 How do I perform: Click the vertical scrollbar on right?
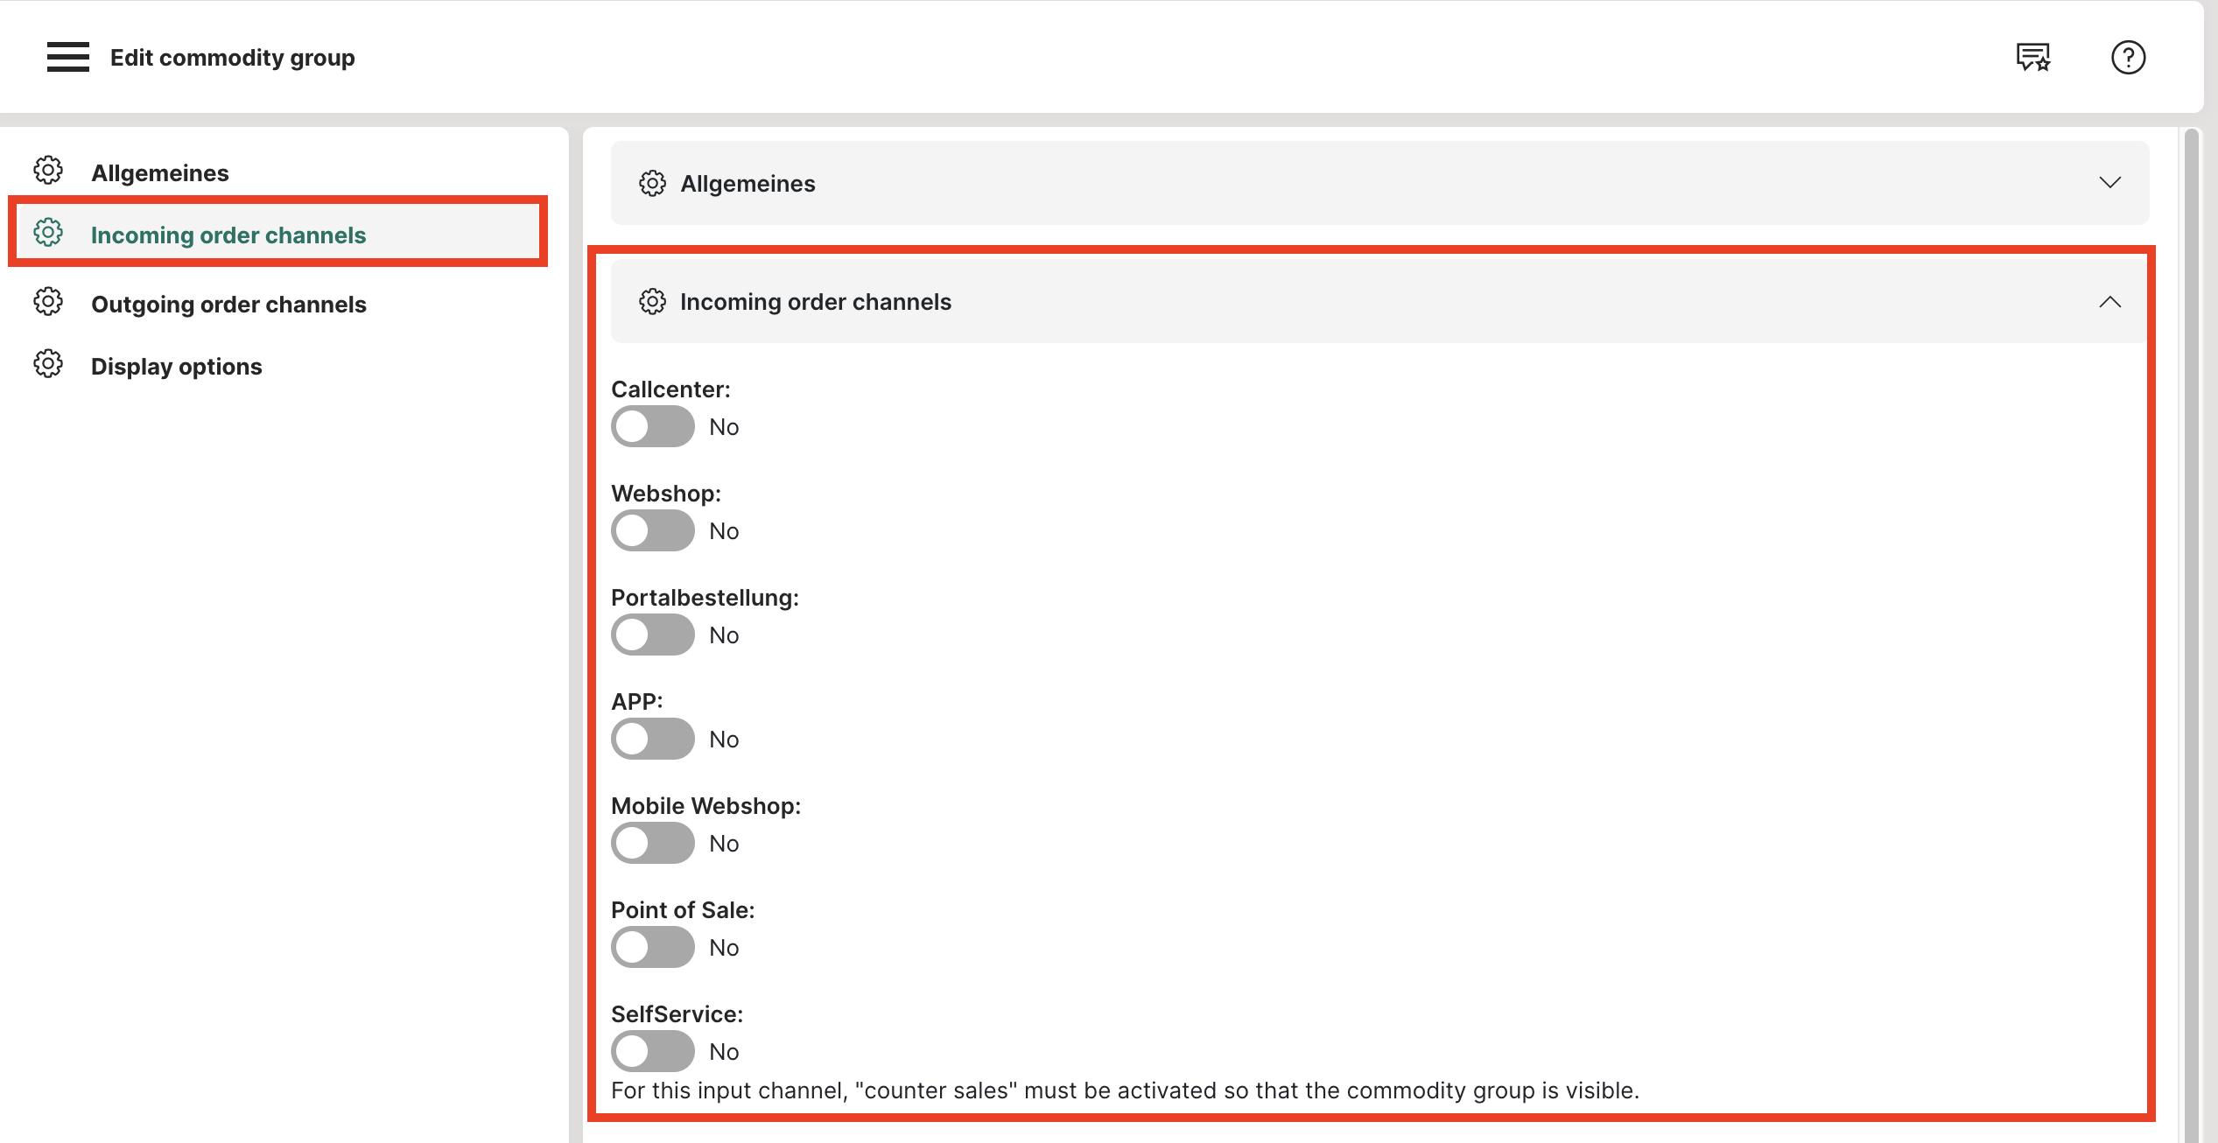click(x=2192, y=613)
